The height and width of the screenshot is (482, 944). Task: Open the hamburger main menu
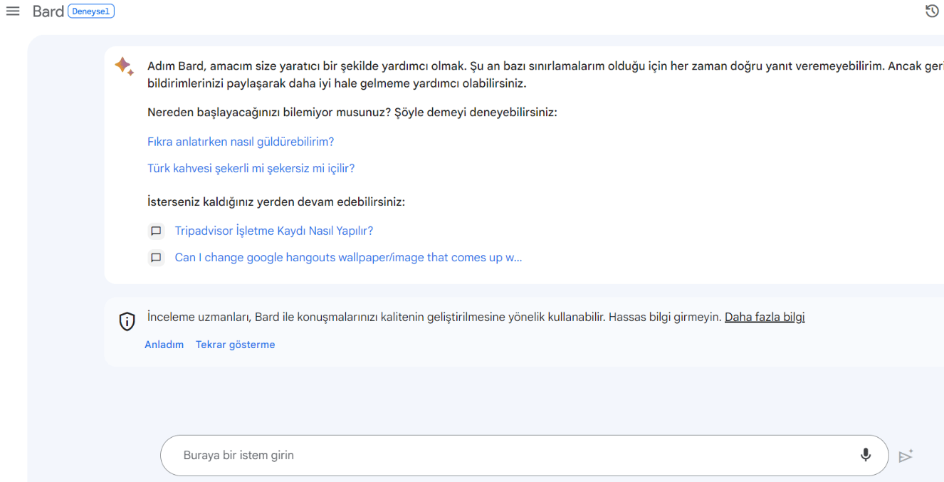[x=13, y=11]
